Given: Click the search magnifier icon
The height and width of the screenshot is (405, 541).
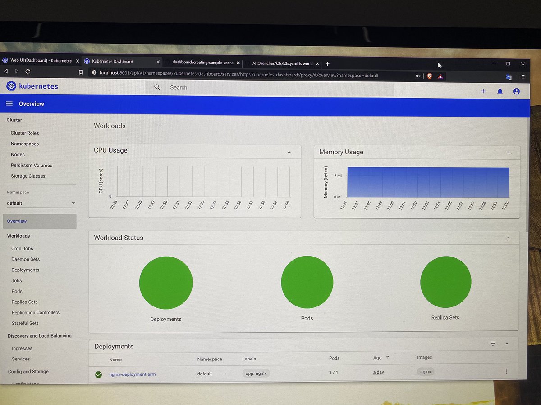Looking at the screenshot, I should (157, 87).
